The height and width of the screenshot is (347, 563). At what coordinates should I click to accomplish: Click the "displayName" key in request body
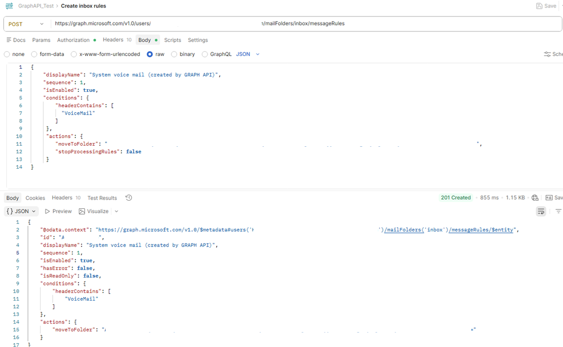63,75
